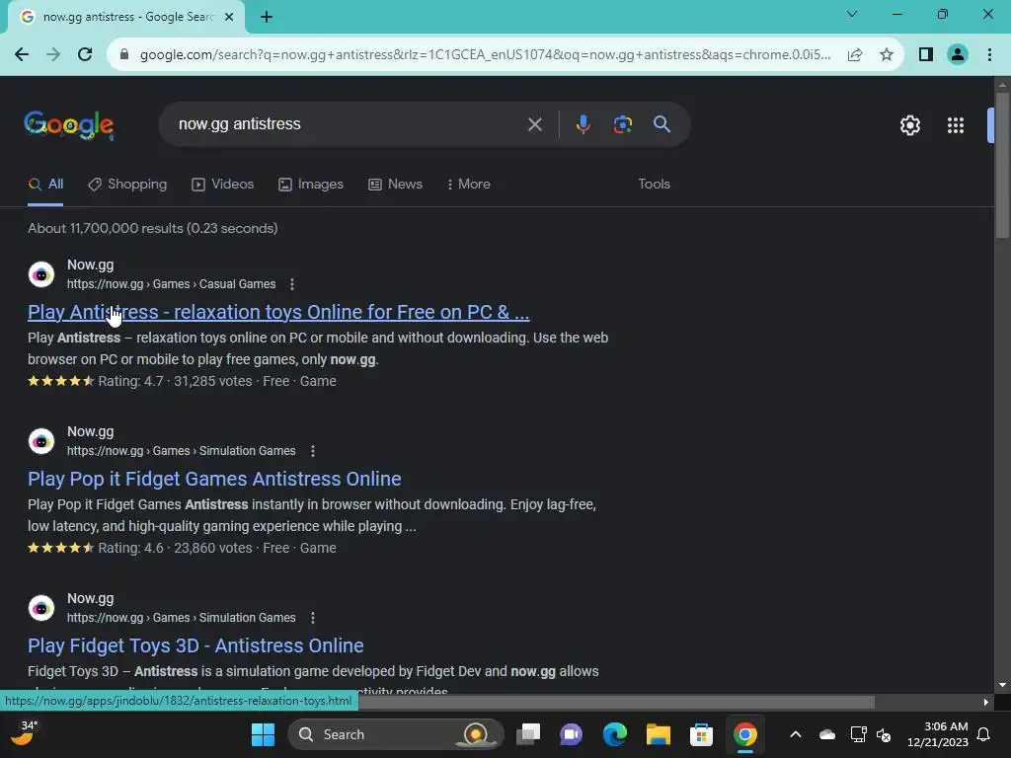Open options menu for the Pop it result
The image size is (1011, 758).
click(x=313, y=451)
